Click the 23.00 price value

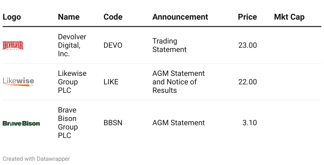coord(248,45)
